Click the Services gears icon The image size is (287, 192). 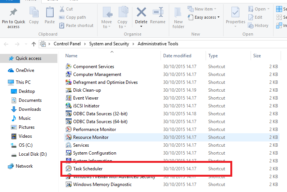point(68,145)
